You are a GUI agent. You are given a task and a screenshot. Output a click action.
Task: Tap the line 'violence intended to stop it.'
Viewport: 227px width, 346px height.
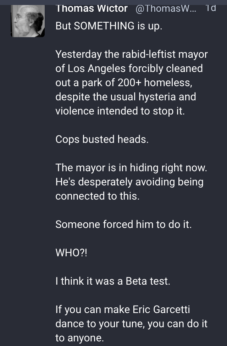tap(120, 111)
